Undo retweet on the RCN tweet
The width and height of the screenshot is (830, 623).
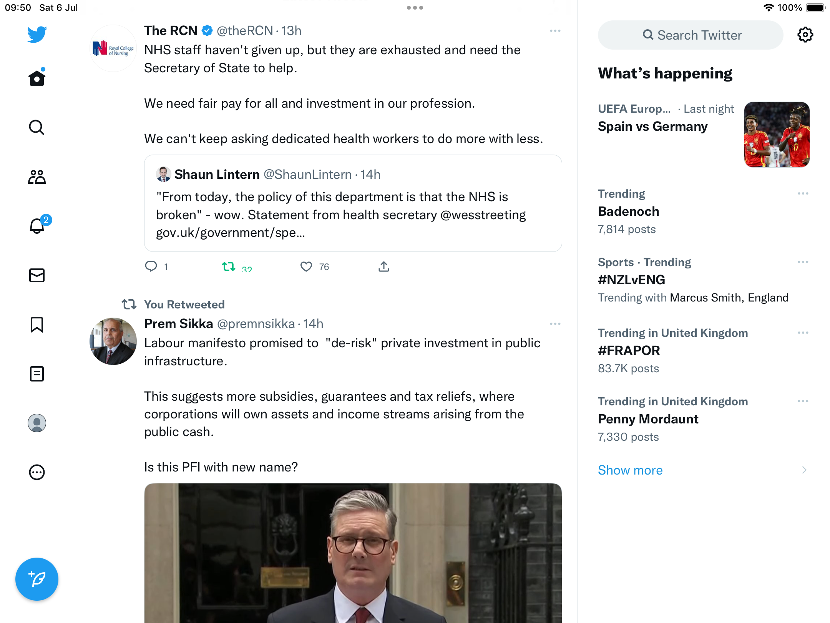229,267
